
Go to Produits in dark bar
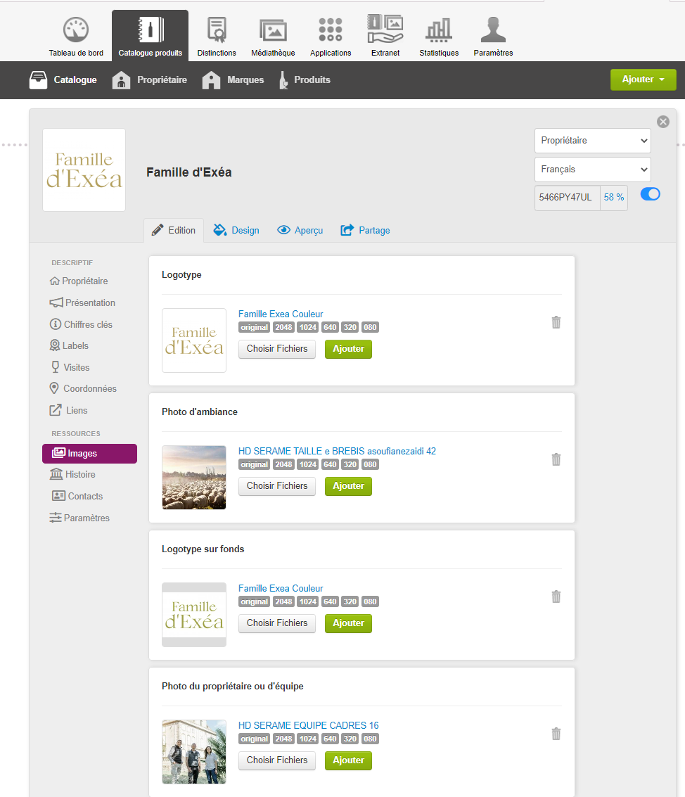[305, 79]
